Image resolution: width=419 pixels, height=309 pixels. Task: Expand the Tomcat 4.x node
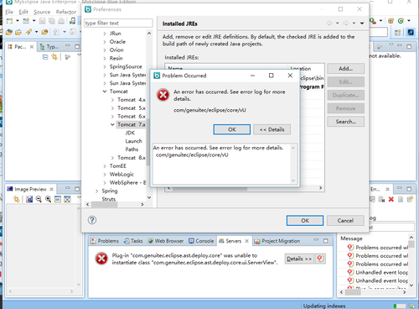click(112, 100)
